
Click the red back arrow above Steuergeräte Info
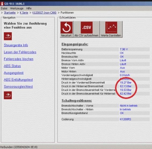8,36
